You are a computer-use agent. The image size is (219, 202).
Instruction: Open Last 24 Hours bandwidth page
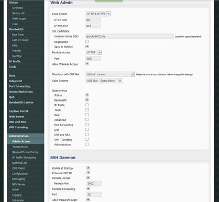click(x=20, y=40)
